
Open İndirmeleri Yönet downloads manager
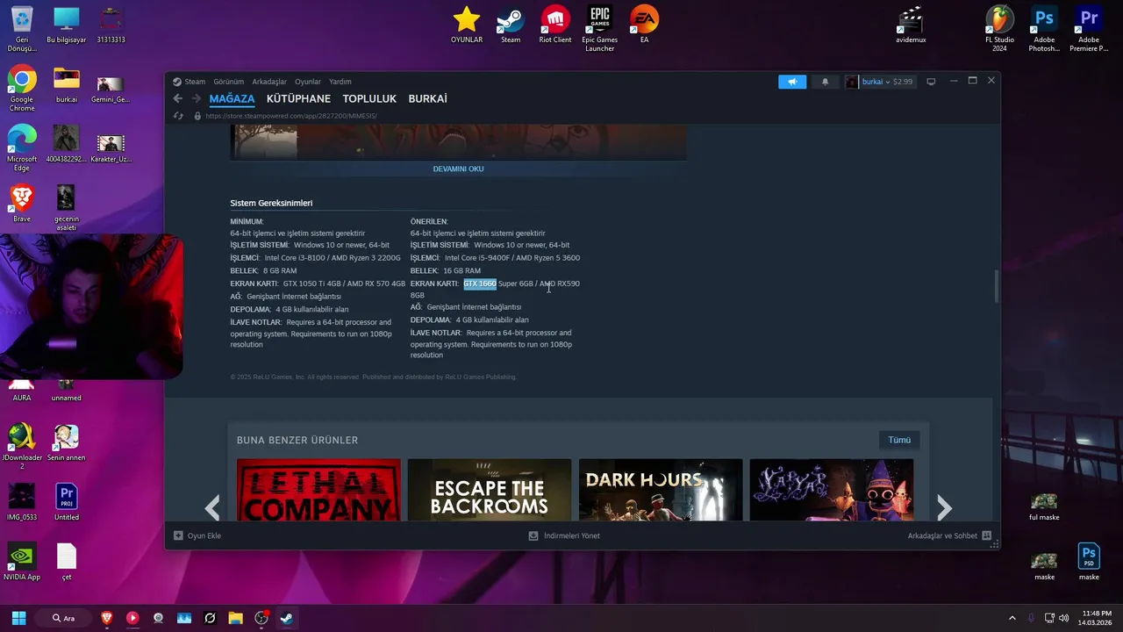tap(564, 535)
